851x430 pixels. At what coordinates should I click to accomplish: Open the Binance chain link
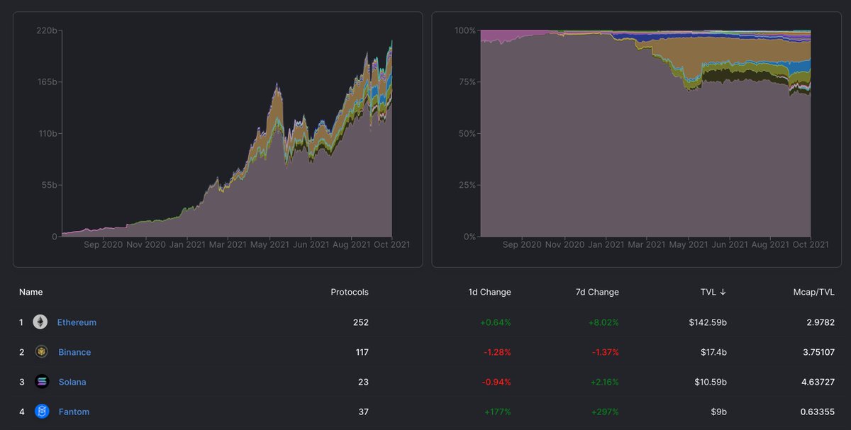point(74,352)
